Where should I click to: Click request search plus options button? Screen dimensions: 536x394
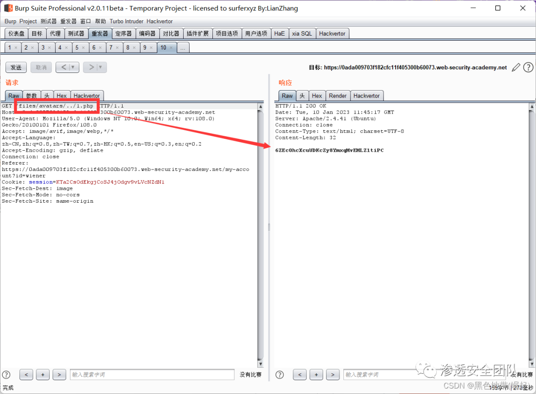point(43,375)
